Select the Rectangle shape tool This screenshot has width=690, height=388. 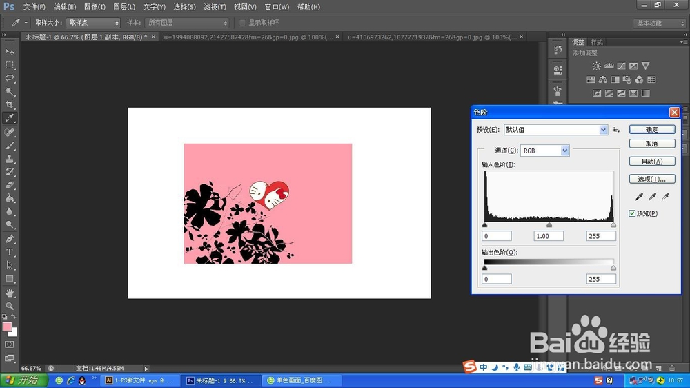[x=9, y=279]
